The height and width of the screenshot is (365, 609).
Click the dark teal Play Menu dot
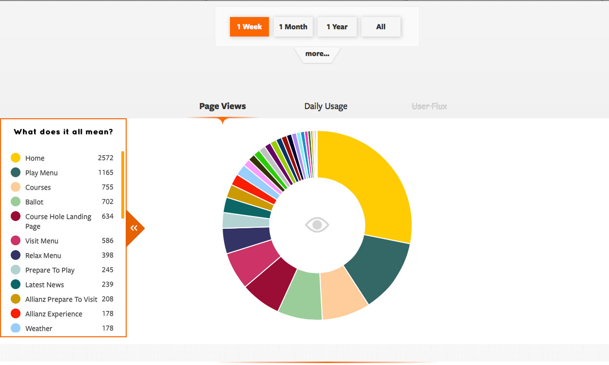(x=16, y=172)
